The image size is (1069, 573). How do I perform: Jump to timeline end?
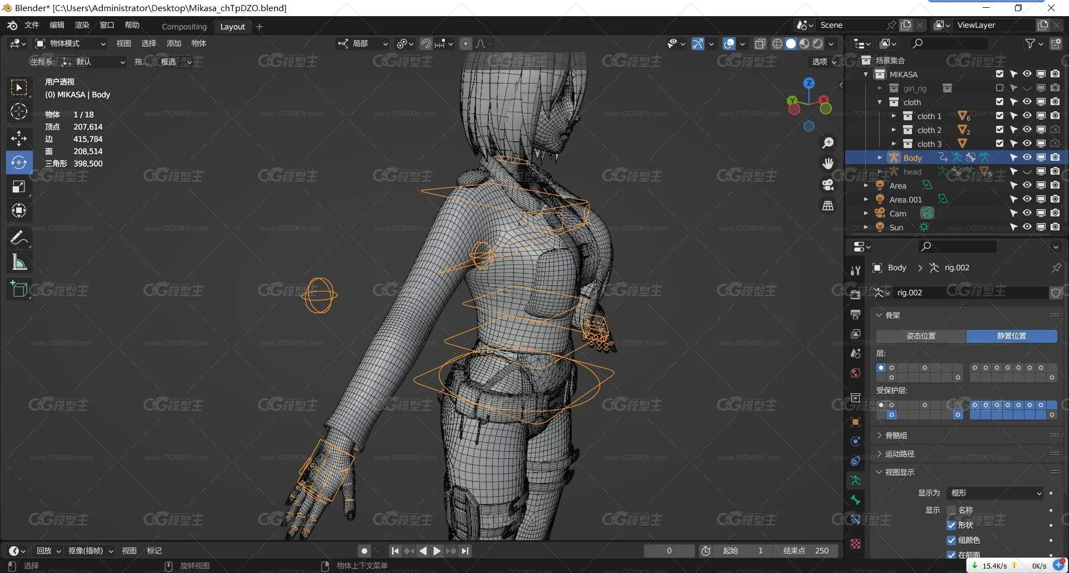click(465, 551)
